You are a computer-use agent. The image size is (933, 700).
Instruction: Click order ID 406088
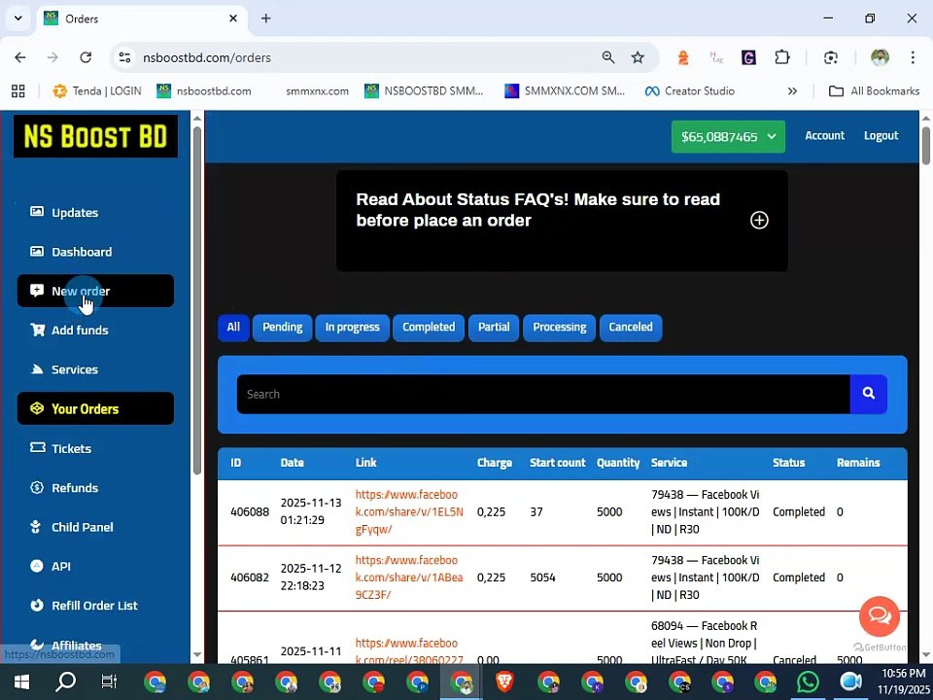coord(250,512)
